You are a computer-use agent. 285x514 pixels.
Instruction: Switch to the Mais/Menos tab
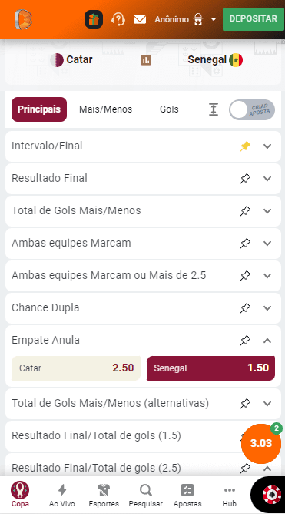click(x=105, y=109)
